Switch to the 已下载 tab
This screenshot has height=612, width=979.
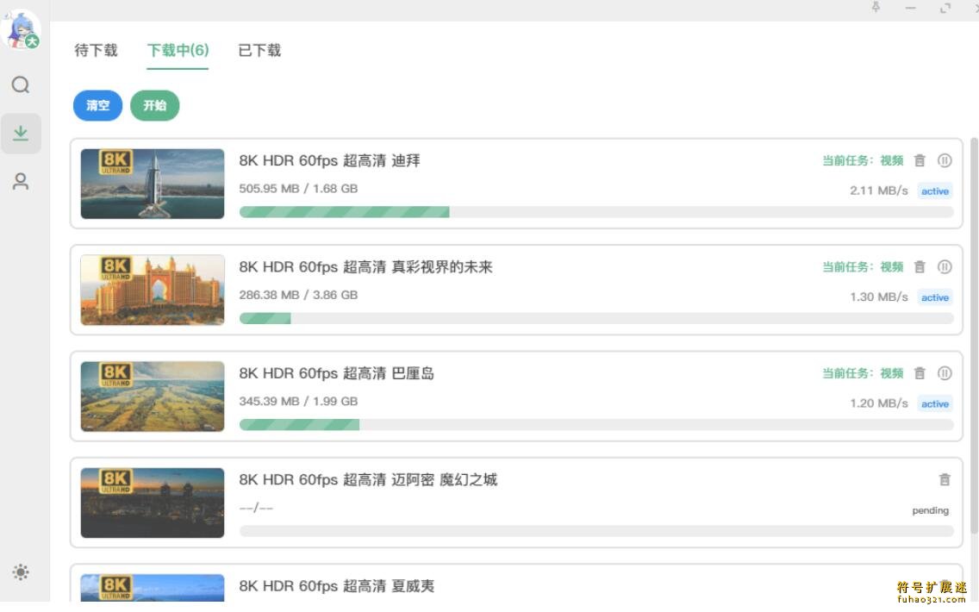pyautogui.click(x=259, y=50)
